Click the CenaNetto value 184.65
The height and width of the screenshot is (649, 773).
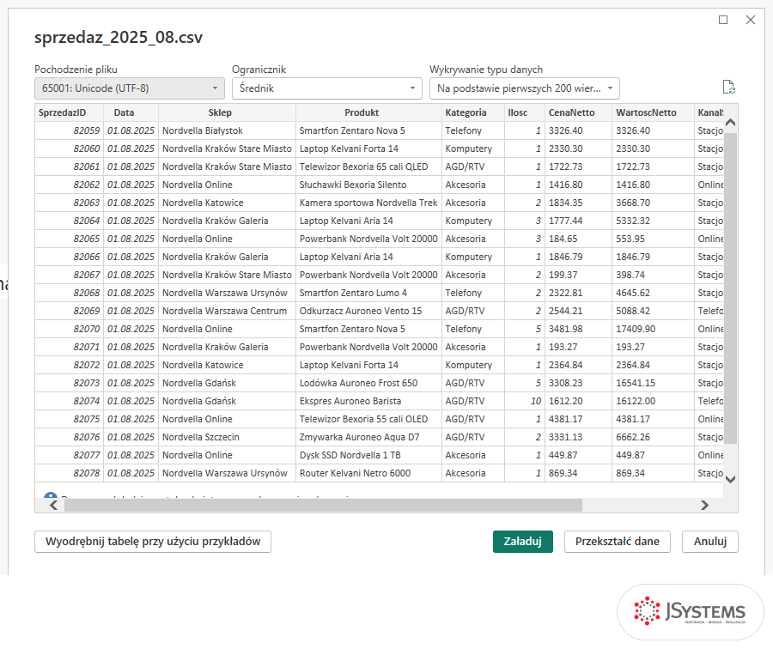(x=578, y=239)
